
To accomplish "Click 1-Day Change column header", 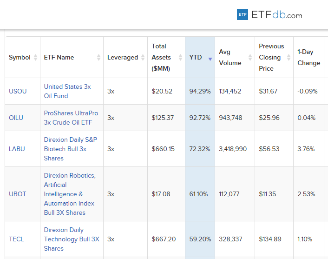I will [308, 57].
